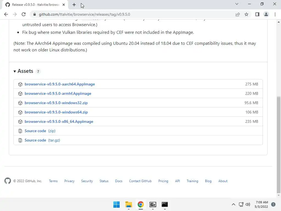Open the Security footer link

(87, 181)
